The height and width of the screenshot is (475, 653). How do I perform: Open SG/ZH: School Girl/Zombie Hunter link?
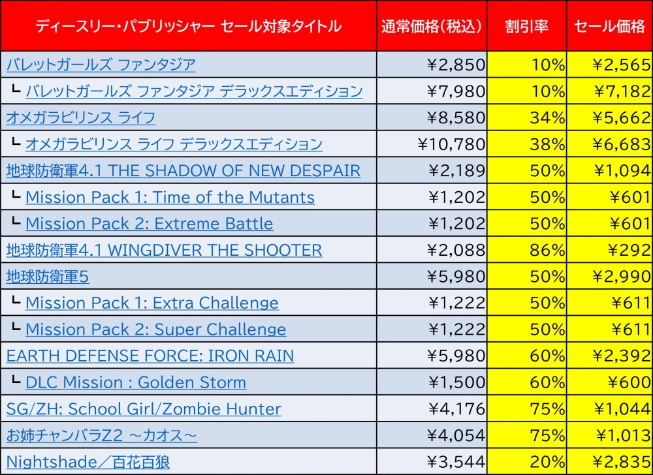tap(144, 409)
